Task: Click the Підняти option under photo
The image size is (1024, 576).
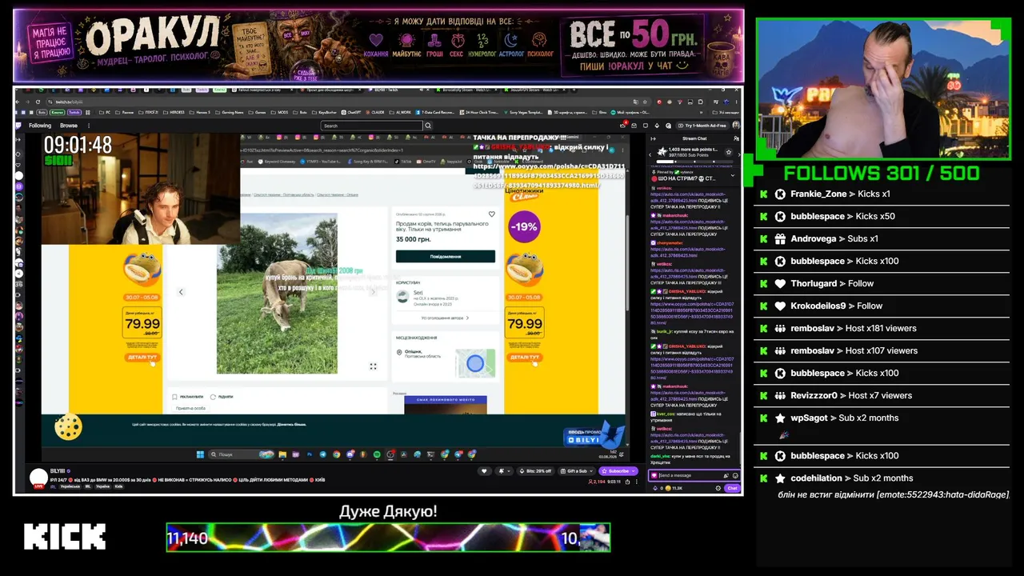Action: click(x=222, y=397)
